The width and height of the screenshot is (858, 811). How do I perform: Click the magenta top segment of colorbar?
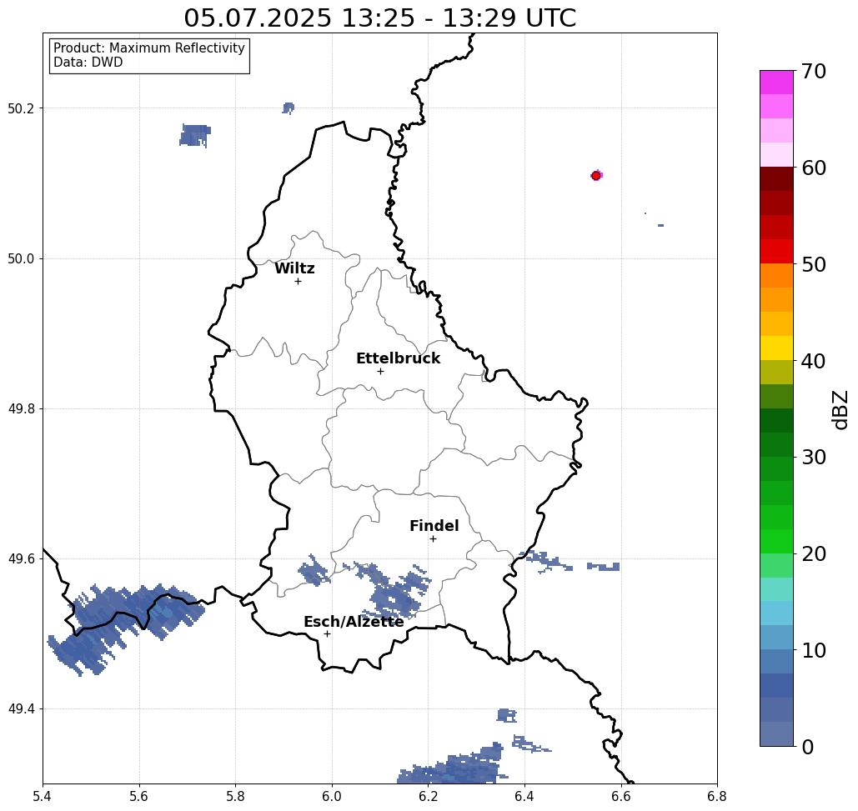(x=776, y=83)
